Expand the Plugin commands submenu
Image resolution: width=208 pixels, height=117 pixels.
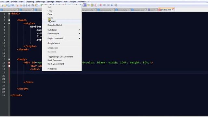click(62, 38)
